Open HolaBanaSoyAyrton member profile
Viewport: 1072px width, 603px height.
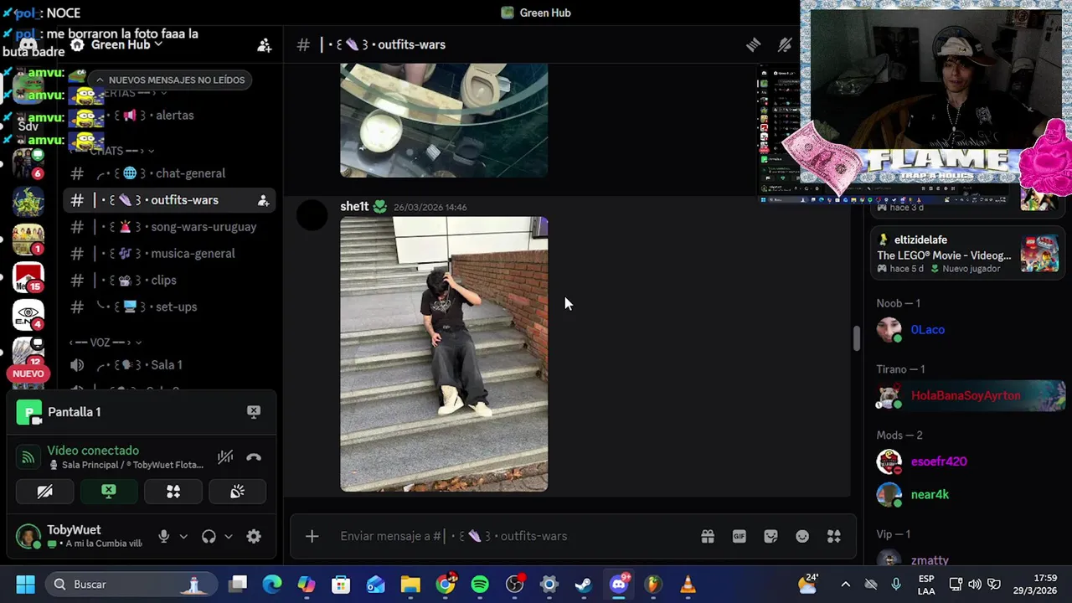click(968, 395)
